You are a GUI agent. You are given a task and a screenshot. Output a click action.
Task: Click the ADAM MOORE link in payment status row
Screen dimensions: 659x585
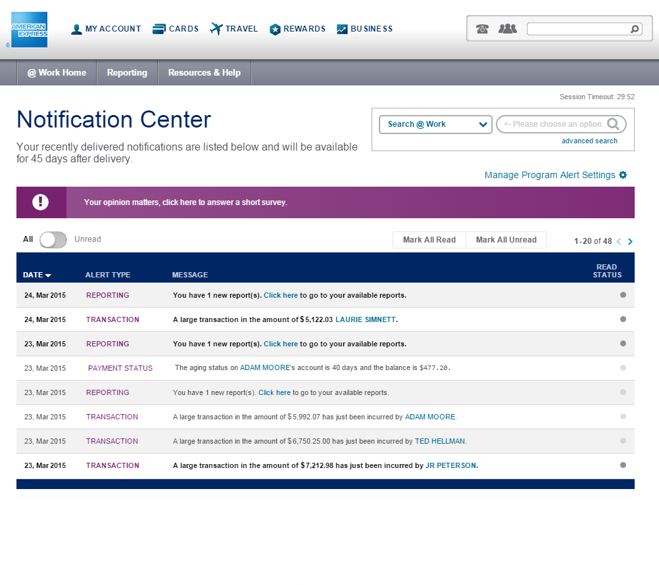tap(264, 368)
